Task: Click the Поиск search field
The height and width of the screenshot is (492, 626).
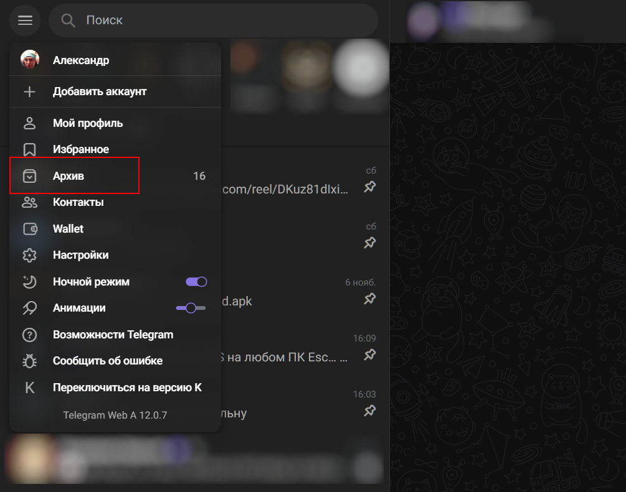Action: click(x=224, y=21)
